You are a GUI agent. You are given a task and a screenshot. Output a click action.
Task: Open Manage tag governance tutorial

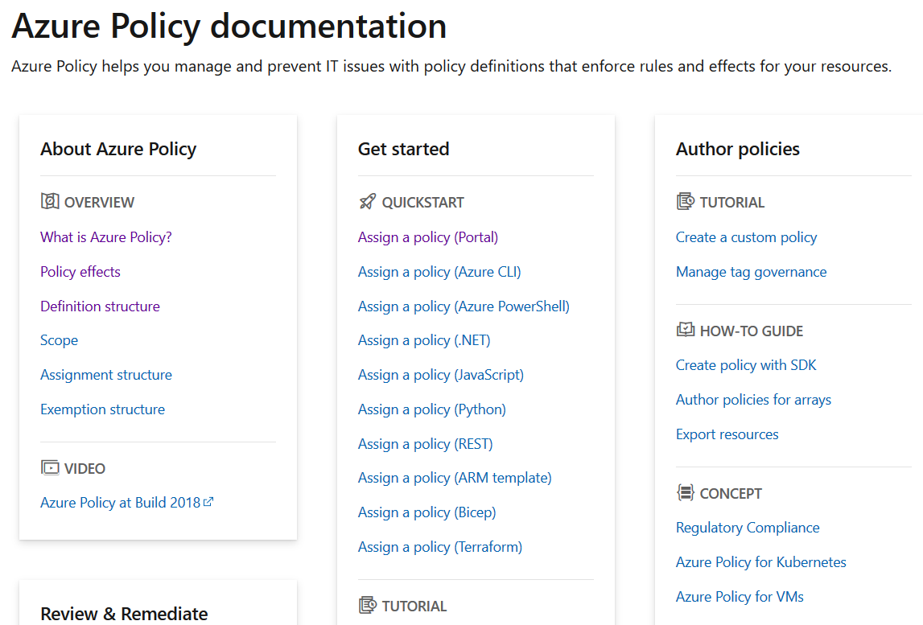point(751,272)
